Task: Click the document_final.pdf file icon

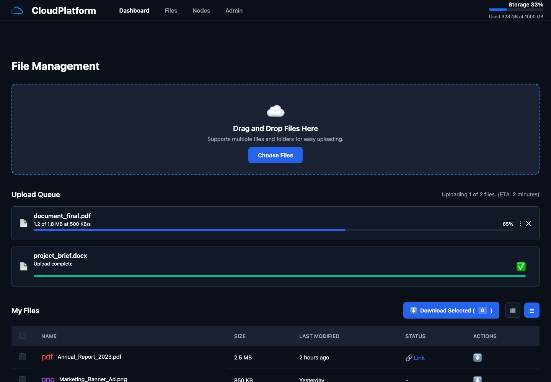Action: pos(24,223)
